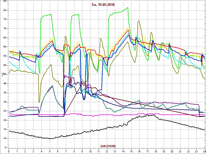Select the y-axis value 65

tap(4, 38)
